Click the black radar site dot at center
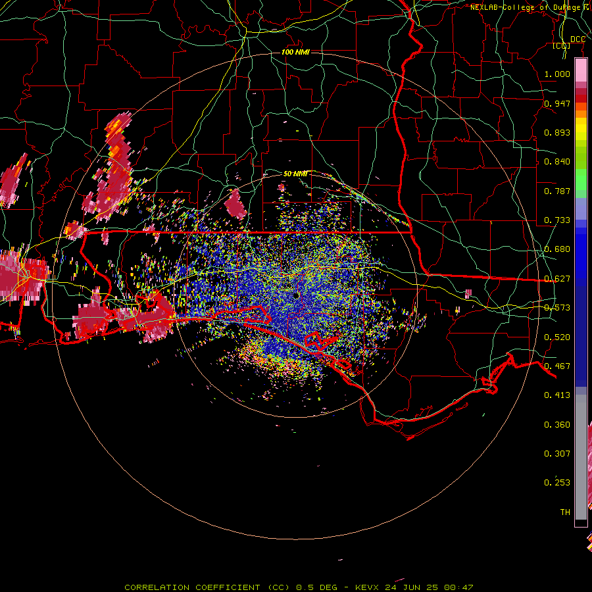592x592 pixels. (x=297, y=295)
